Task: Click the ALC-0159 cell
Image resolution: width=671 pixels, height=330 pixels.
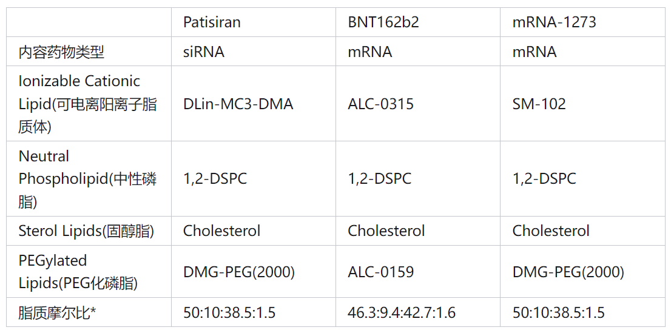Action: coord(380,272)
